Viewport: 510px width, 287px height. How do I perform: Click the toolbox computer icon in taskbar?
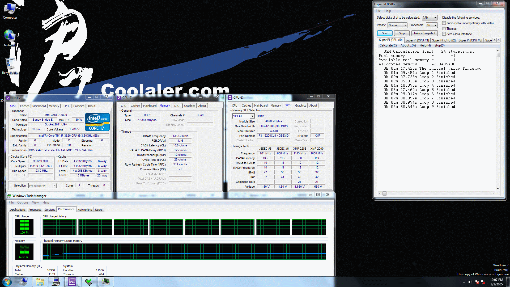pyautogui.click(x=23, y=282)
